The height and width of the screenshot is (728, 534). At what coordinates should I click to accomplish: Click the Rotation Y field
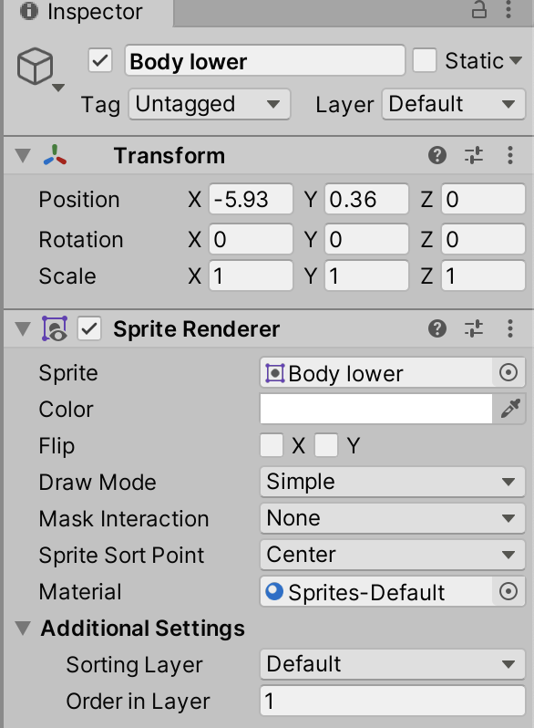click(366, 239)
